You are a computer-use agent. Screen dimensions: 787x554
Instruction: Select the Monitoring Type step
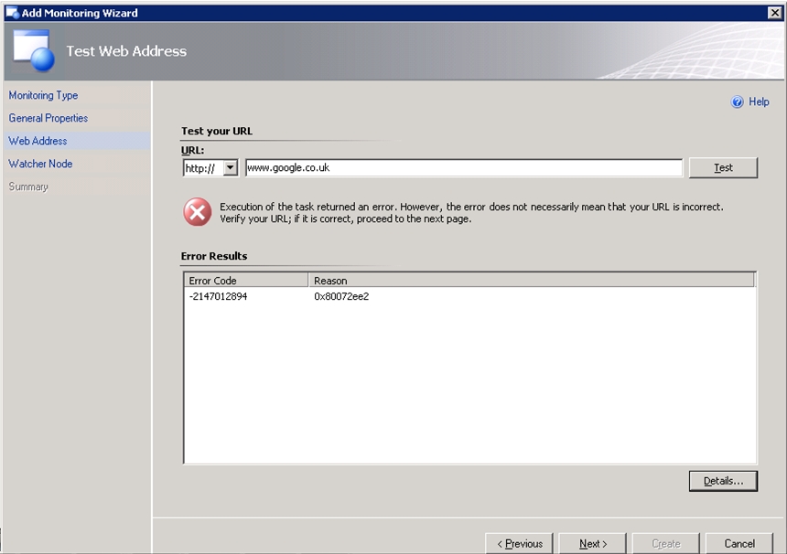[43, 95]
